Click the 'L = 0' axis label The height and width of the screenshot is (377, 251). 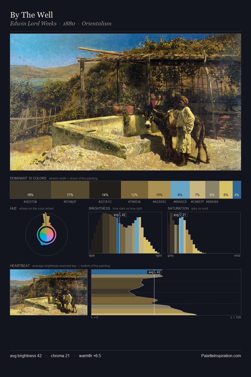[x=95, y=317]
